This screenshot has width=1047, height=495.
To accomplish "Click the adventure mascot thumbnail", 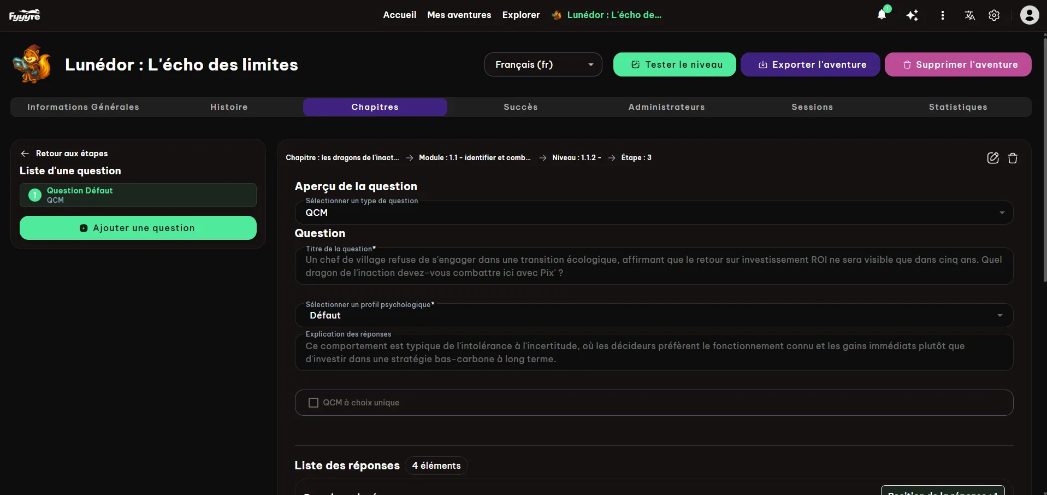I will (x=33, y=64).
